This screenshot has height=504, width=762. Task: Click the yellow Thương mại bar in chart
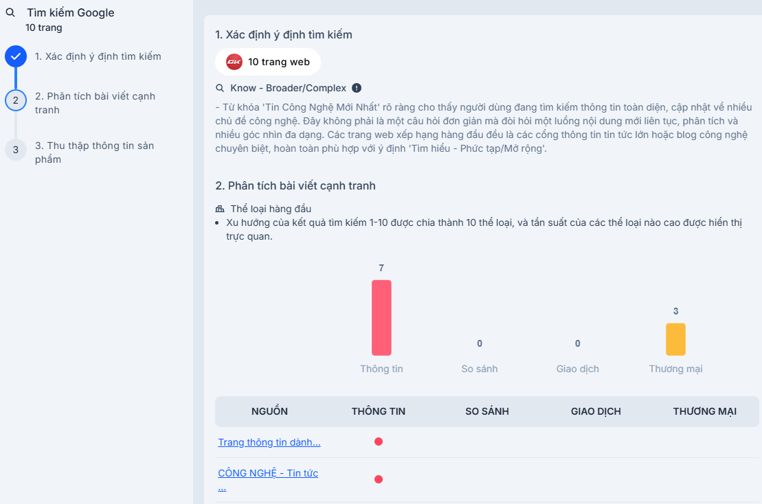point(675,339)
